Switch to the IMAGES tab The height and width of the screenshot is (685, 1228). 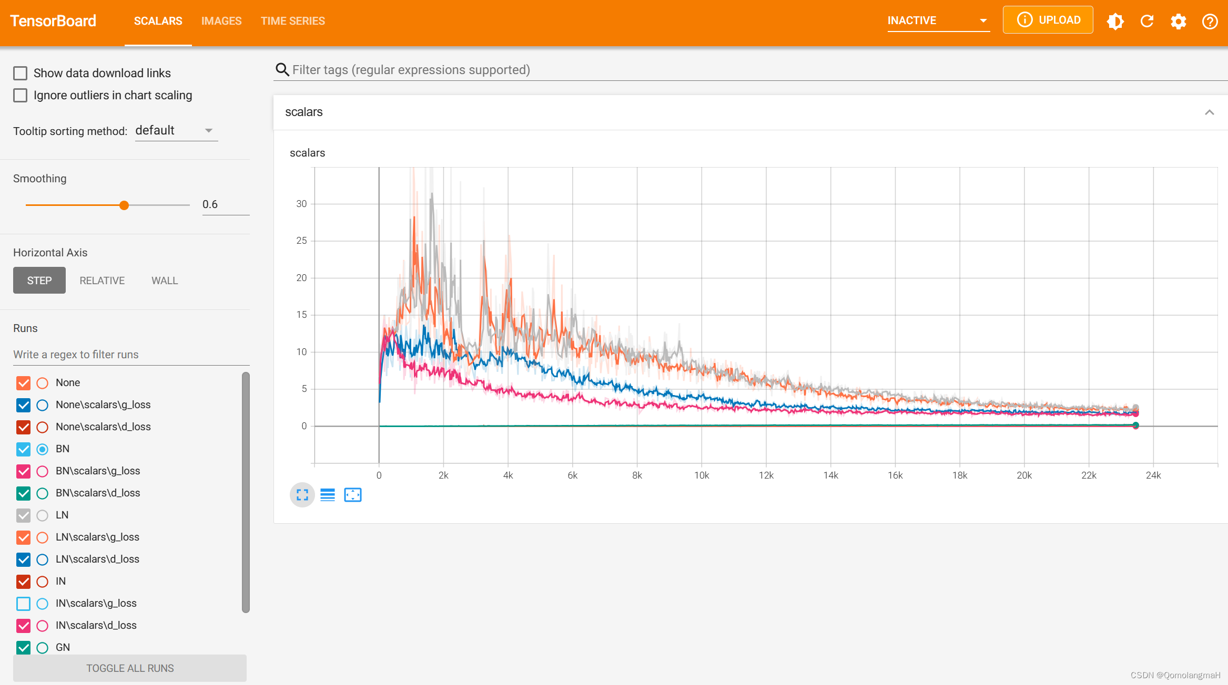[221, 21]
